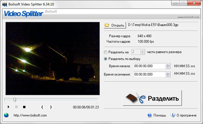
Task: Click the www.boilsoft.com header text
Action: tap(188, 17)
